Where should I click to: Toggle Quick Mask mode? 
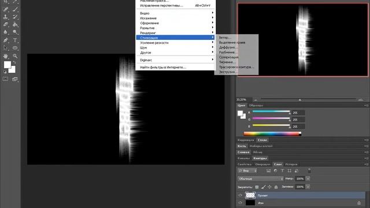tap(6, 79)
